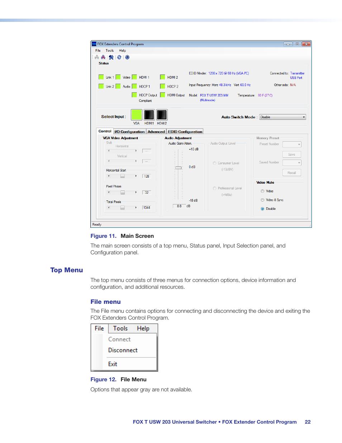
Task: Click the Audio Gain vertical slider thumb
Action: click(178, 168)
